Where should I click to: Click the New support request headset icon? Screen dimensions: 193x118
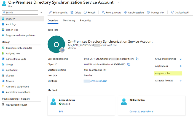pyautogui.click(x=3, y=105)
